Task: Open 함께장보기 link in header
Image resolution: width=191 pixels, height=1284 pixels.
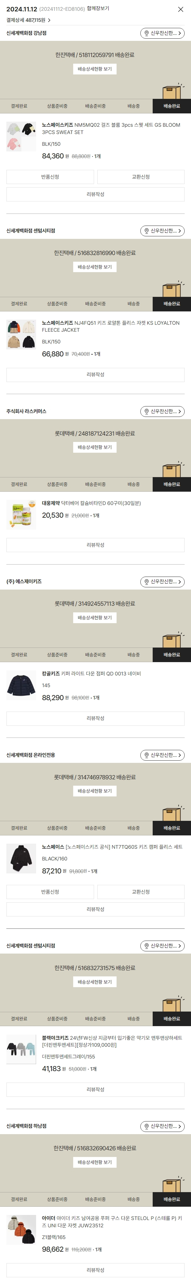Action: (x=98, y=9)
